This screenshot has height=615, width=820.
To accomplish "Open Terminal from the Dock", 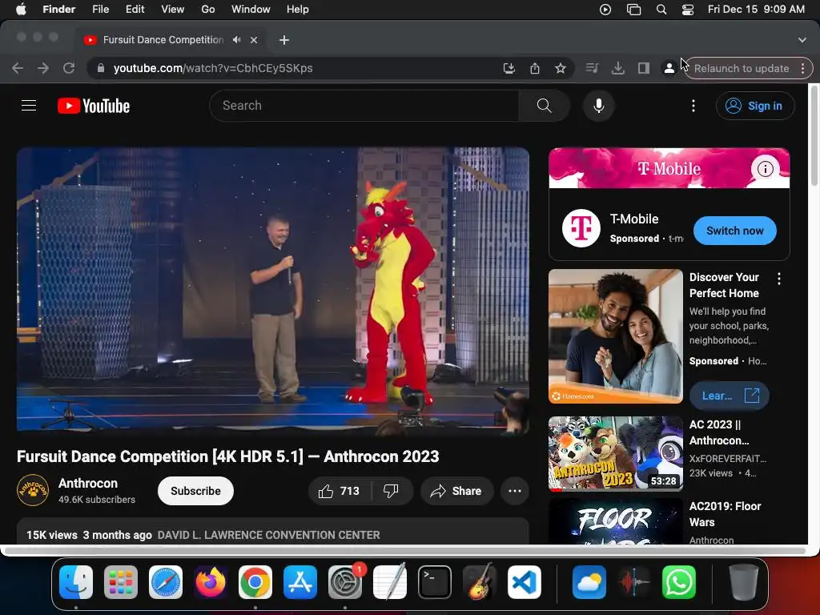I will pos(435,582).
